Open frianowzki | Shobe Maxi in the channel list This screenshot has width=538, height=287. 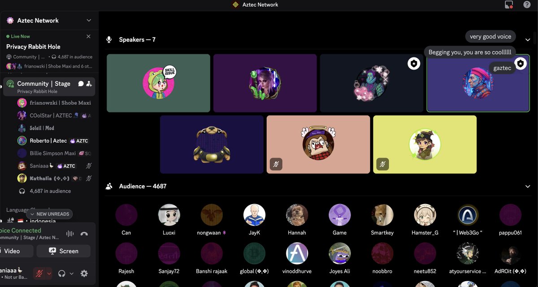[54, 103]
